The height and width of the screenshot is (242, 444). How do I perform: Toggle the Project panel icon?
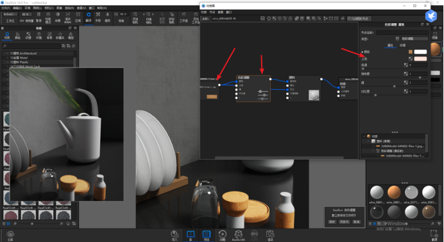207,235
